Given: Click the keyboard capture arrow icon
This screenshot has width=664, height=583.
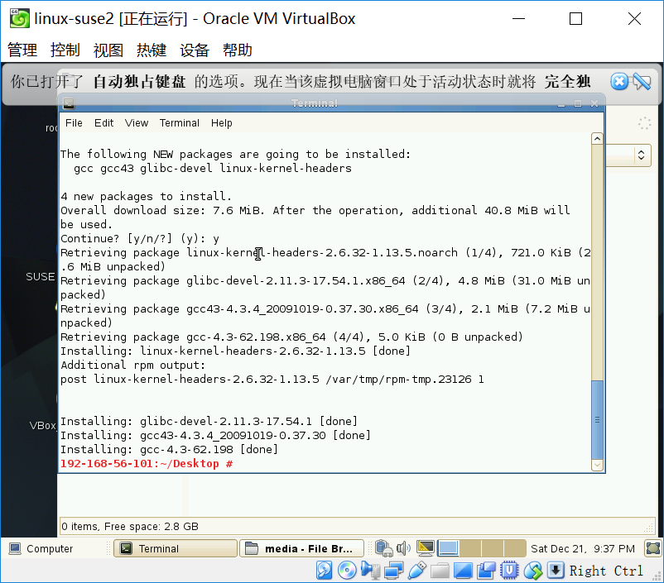Looking at the screenshot, I should click(x=556, y=571).
